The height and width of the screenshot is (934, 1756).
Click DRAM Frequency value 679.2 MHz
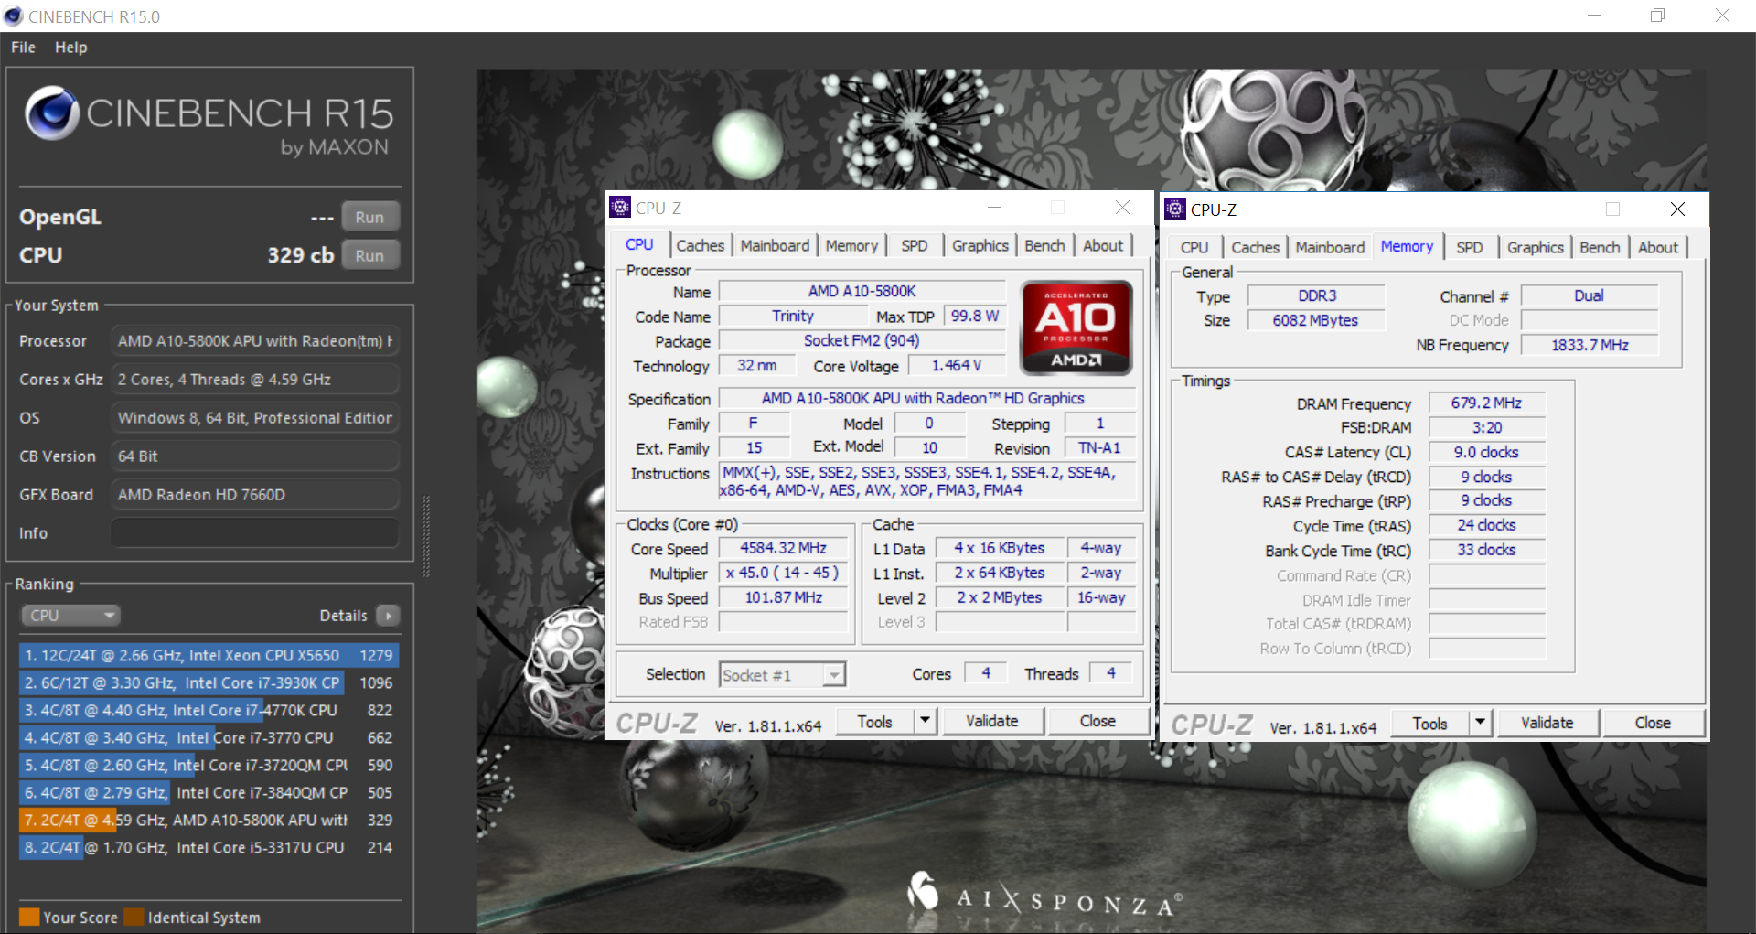pos(1486,403)
